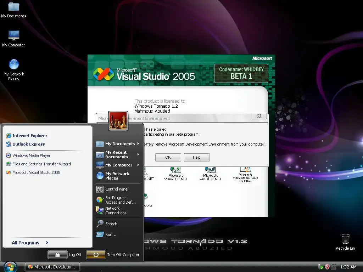Open the Recycle Bin on desktop
Image resolution: width=363 pixels, height=272 pixels.
coord(345,242)
